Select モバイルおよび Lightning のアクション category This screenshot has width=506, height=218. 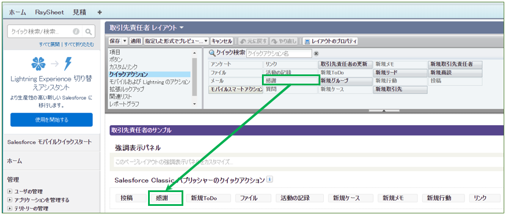[x=150, y=82]
